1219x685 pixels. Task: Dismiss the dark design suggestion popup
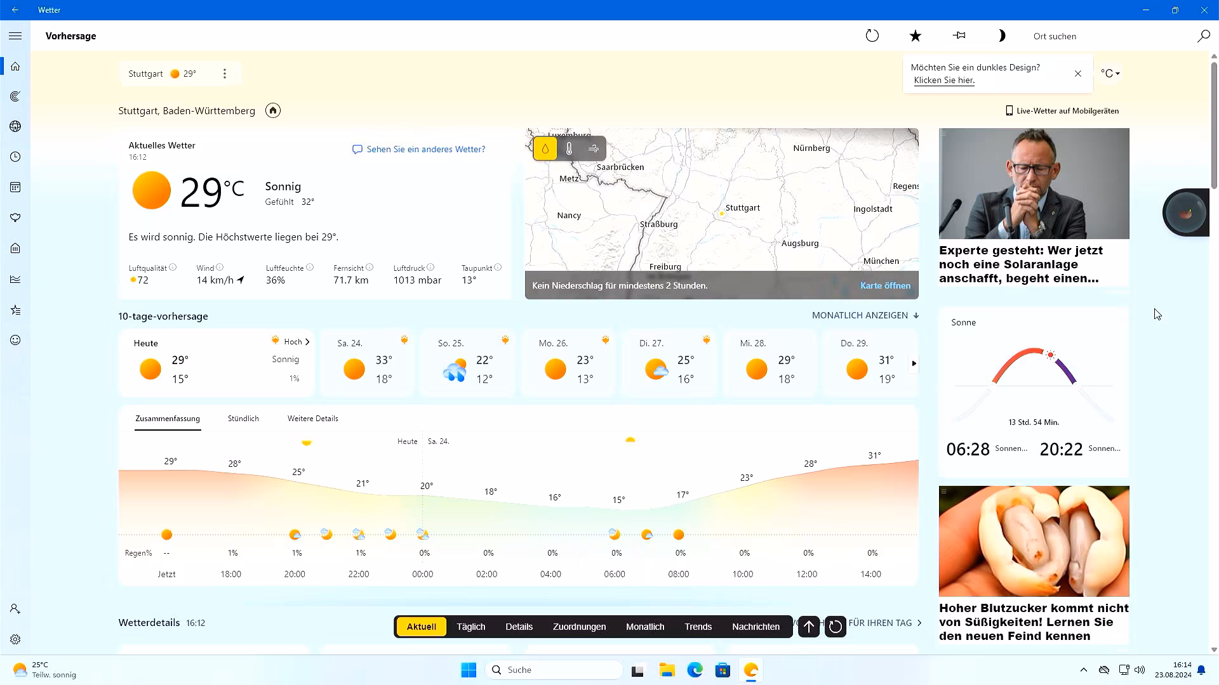1077,74
